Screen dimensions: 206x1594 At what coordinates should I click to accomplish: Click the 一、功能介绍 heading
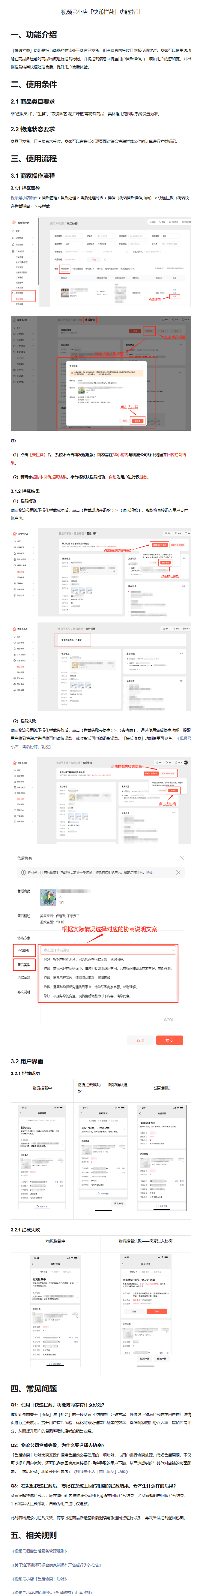pyautogui.click(x=33, y=35)
